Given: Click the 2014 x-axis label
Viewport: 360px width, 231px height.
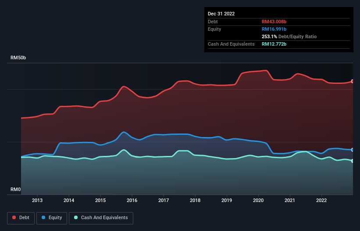Looking at the screenshot, I should pos(69,200).
